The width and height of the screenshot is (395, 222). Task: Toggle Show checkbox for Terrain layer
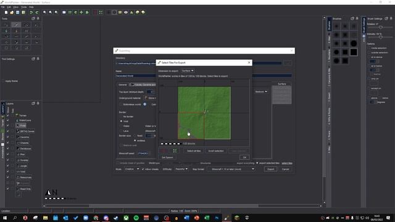[x=8, y=115]
